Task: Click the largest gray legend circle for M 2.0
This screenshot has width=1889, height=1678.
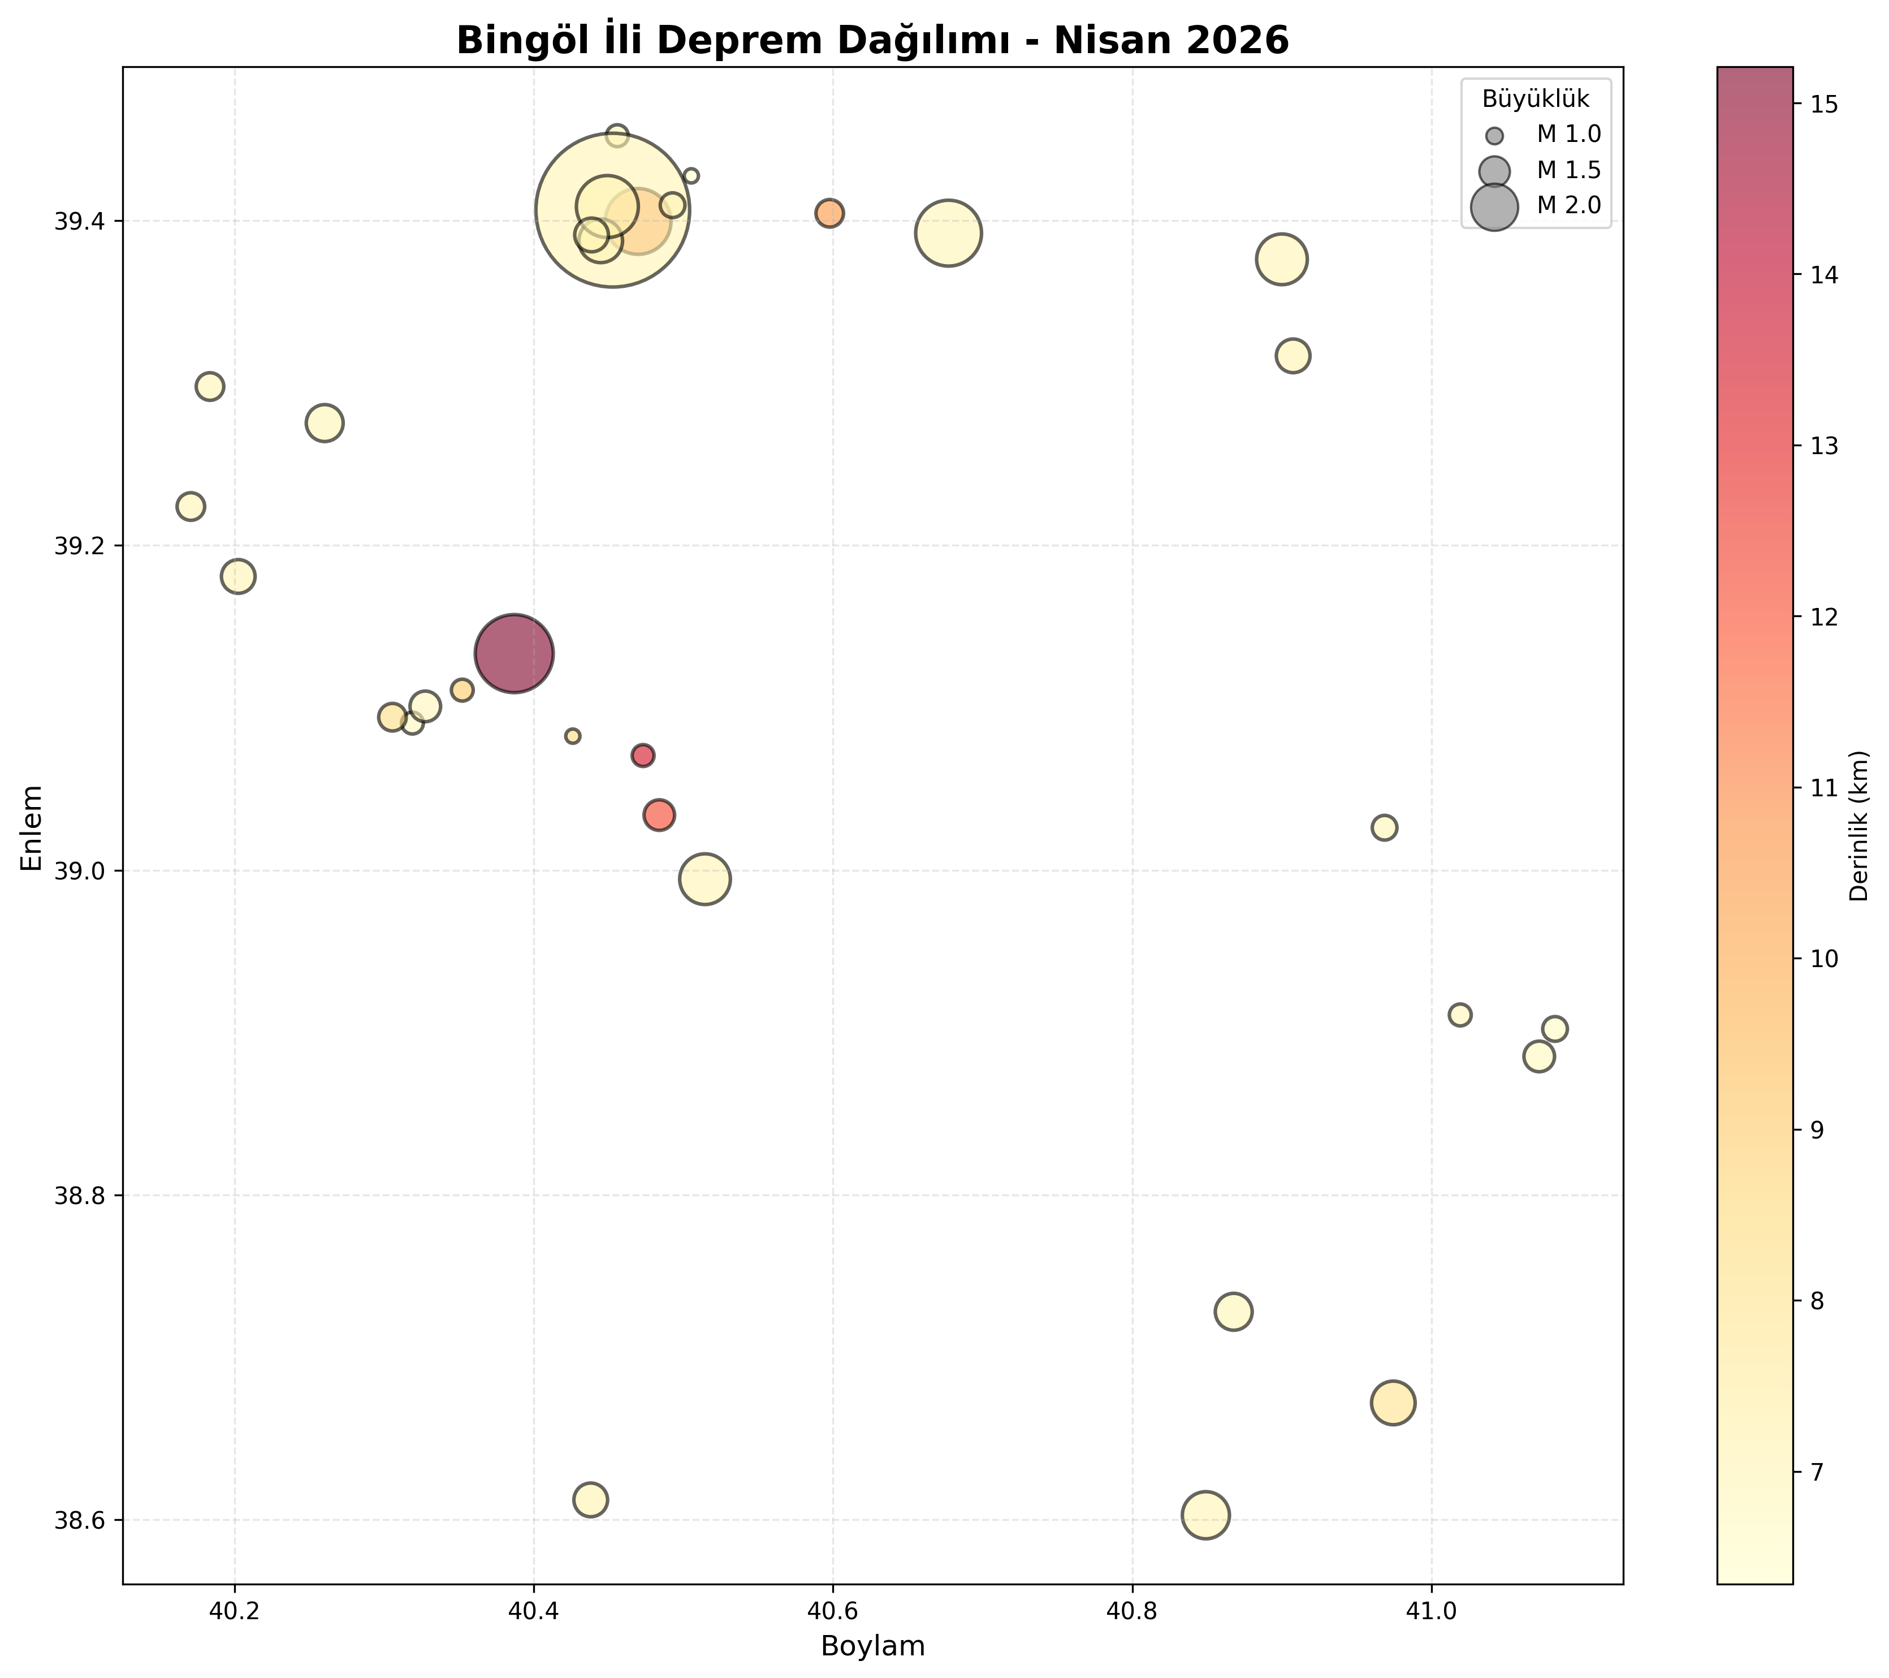Action: click(1494, 206)
